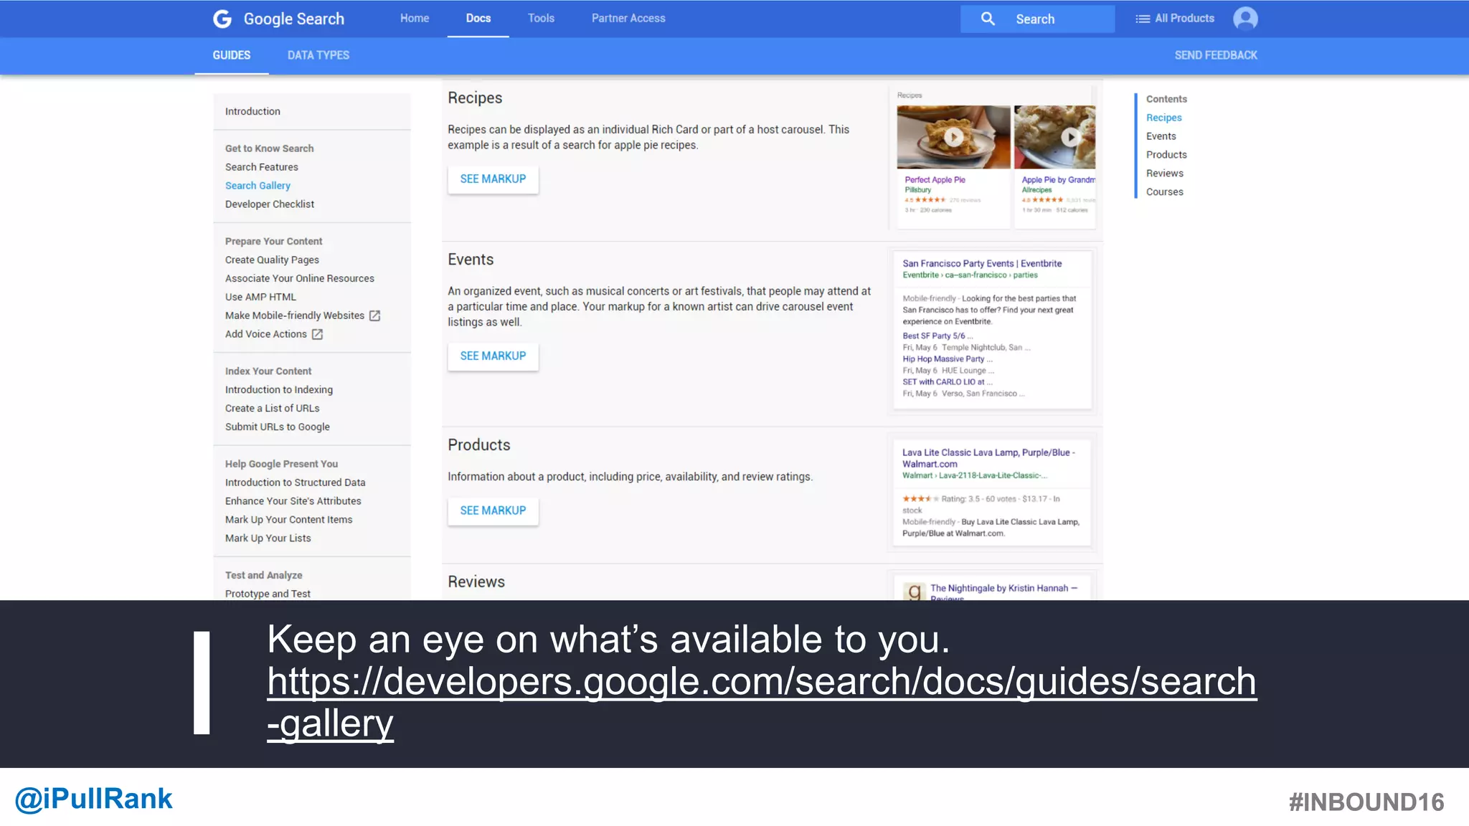Viewport: 1469px width, 826px height.
Task: Click the Google Search title text
Action: click(294, 19)
